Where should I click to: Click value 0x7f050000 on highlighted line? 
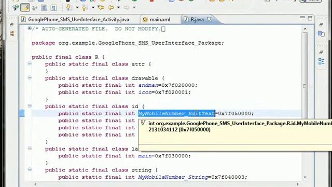[x=234, y=113]
